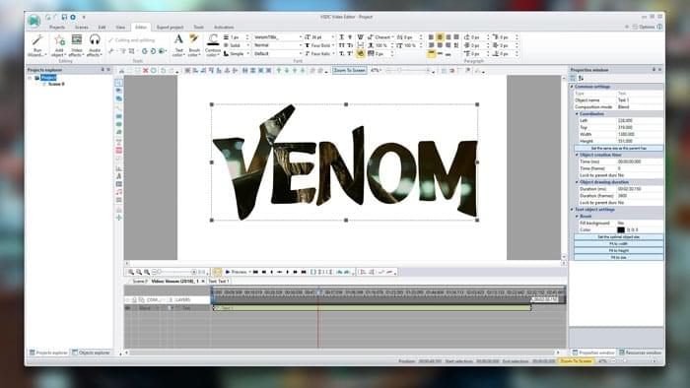Image resolution: width=690 pixels, height=388 pixels.
Task: Click the Add object icon
Action: (58, 45)
